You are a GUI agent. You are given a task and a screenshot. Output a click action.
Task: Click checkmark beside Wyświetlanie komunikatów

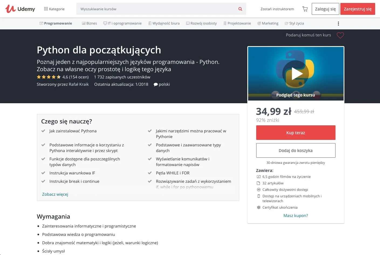[150, 159]
